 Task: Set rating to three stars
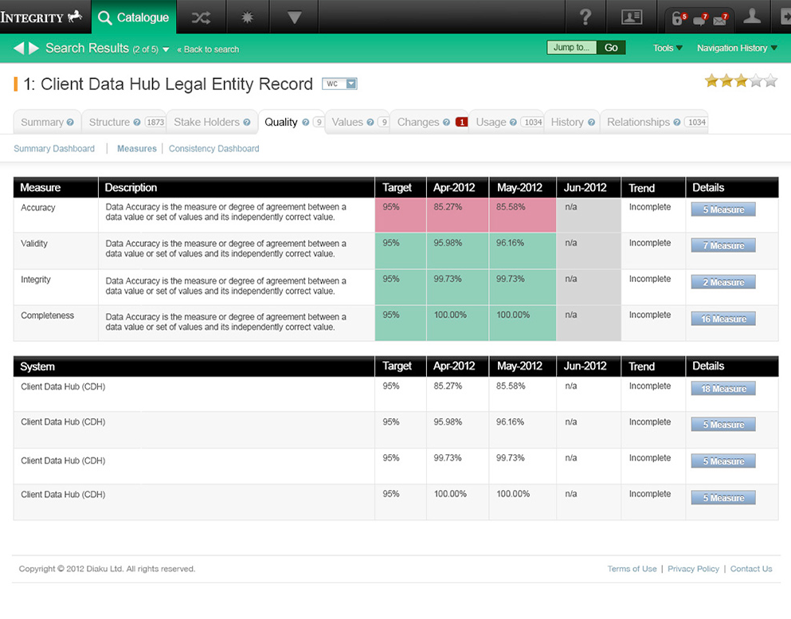point(741,80)
